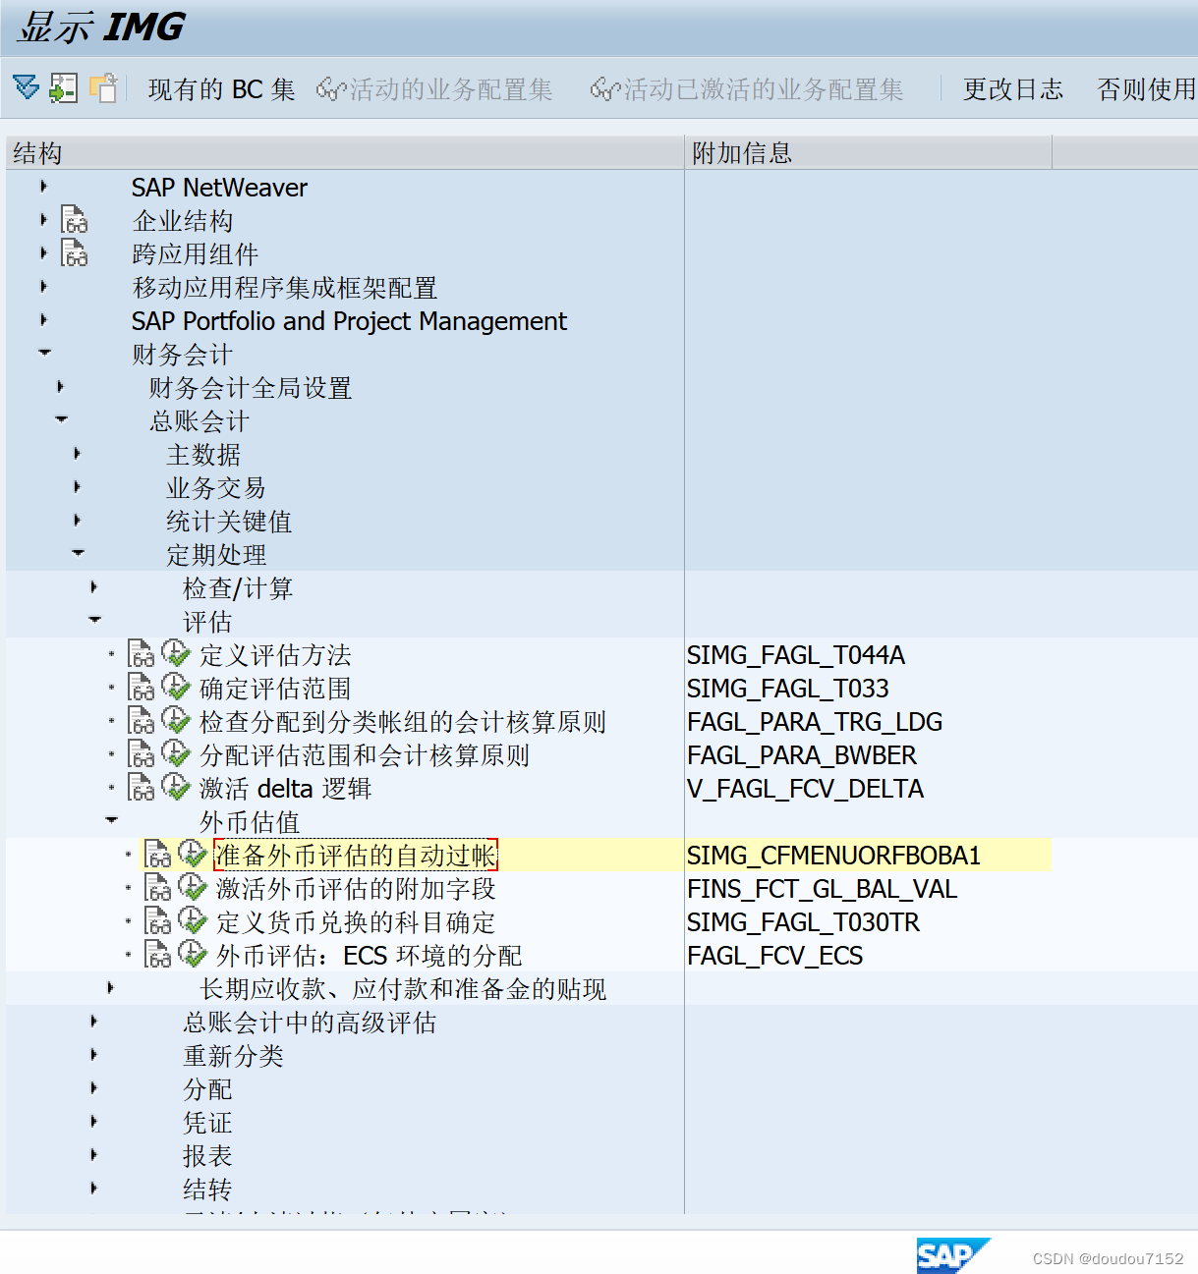Select the 主数据 row
This screenshot has width=1198, height=1274.
coord(203,455)
